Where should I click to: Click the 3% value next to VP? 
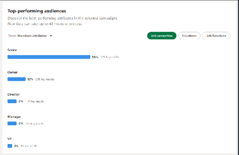tap(16, 146)
